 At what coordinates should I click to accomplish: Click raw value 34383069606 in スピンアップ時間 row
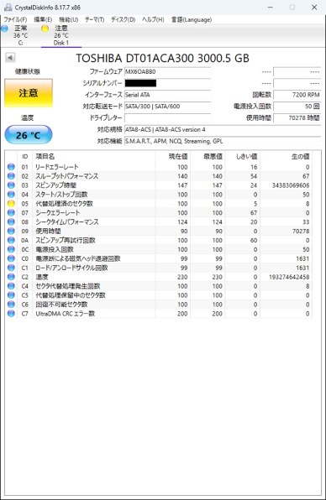(x=291, y=185)
